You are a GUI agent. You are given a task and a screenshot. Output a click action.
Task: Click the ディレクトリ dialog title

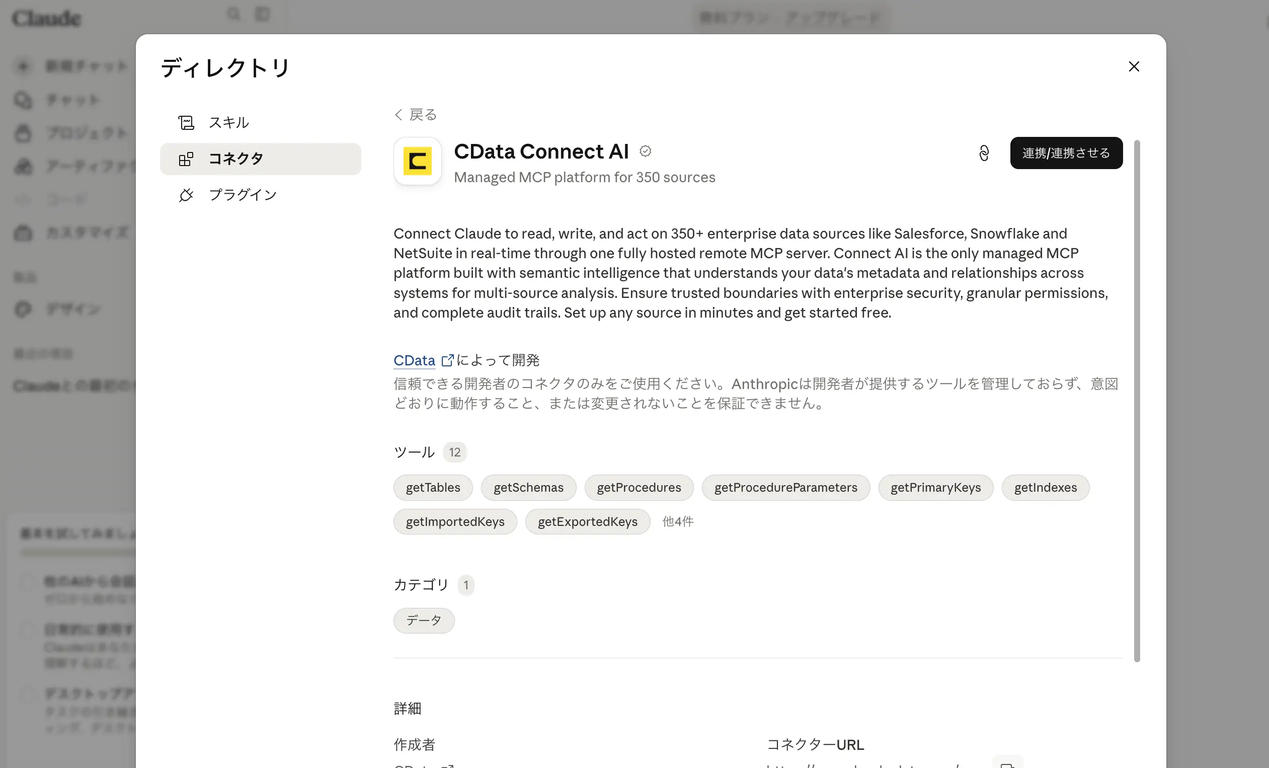pos(225,67)
